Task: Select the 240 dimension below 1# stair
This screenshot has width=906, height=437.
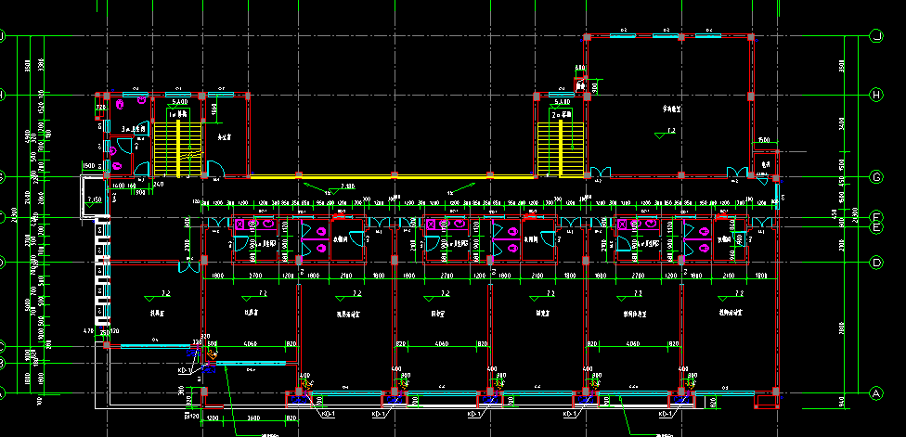Action: tap(159, 185)
